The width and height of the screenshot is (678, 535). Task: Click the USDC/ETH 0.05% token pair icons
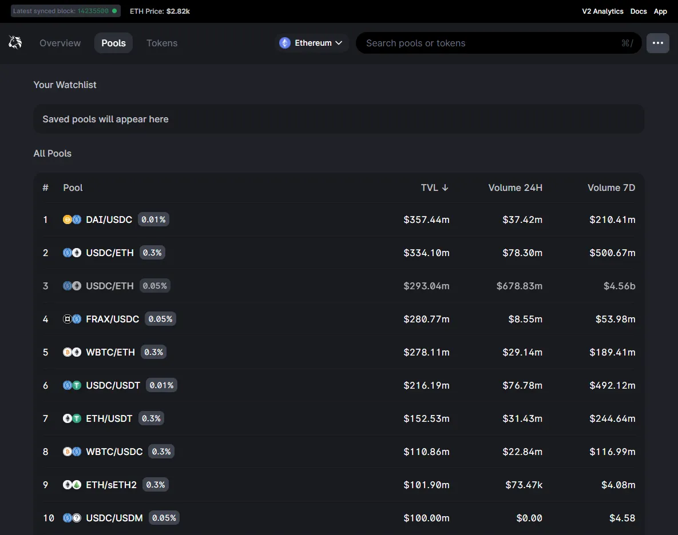click(x=72, y=286)
